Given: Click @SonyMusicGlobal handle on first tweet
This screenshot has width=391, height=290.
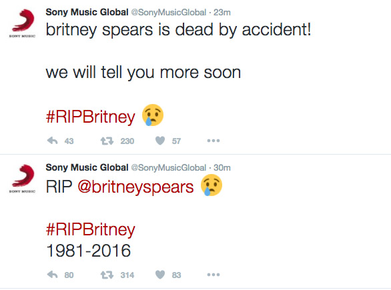Looking at the screenshot, I should [x=169, y=13].
